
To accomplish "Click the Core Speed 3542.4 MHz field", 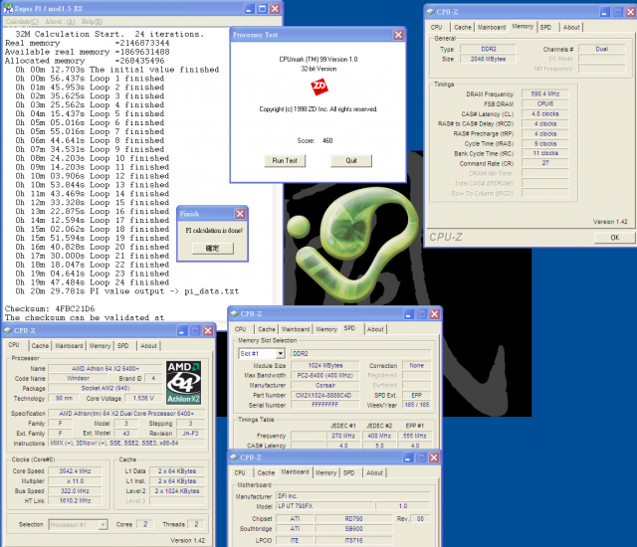I will pos(75,471).
